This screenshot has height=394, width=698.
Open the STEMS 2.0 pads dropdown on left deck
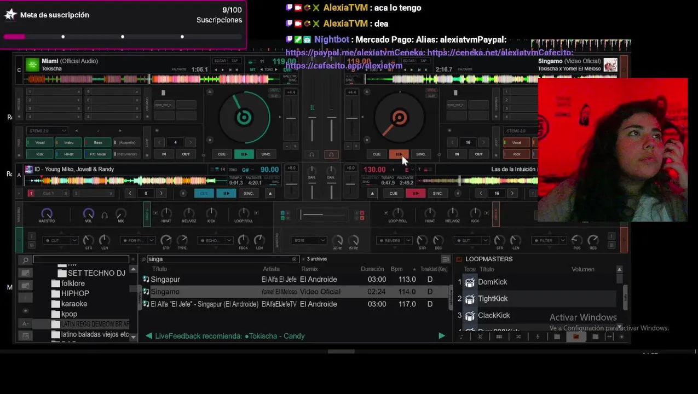click(47, 131)
